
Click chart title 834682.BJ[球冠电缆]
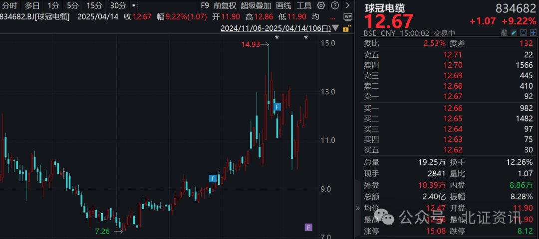click(35, 17)
